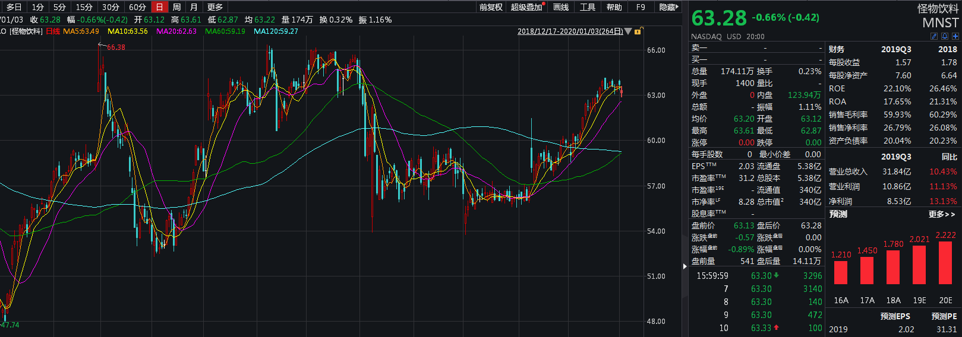962x337 pixels.
Task: Click the 20E forecast bar in chart
Action: [945, 262]
